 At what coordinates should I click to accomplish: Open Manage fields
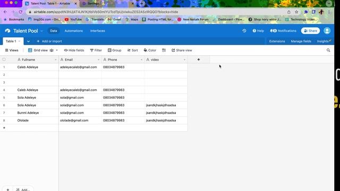click(x=301, y=41)
